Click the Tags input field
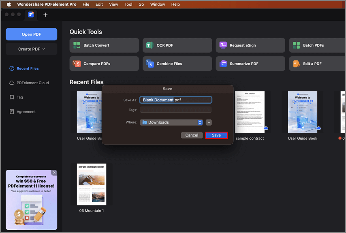This screenshot has height=233, width=346. point(176,110)
